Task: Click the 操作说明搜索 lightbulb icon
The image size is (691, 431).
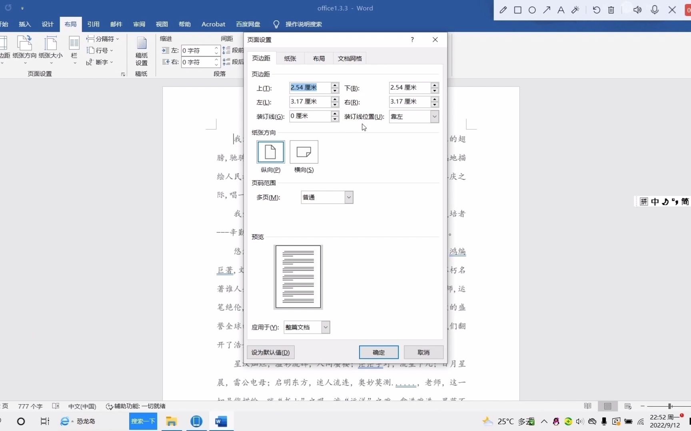Action: (276, 24)
